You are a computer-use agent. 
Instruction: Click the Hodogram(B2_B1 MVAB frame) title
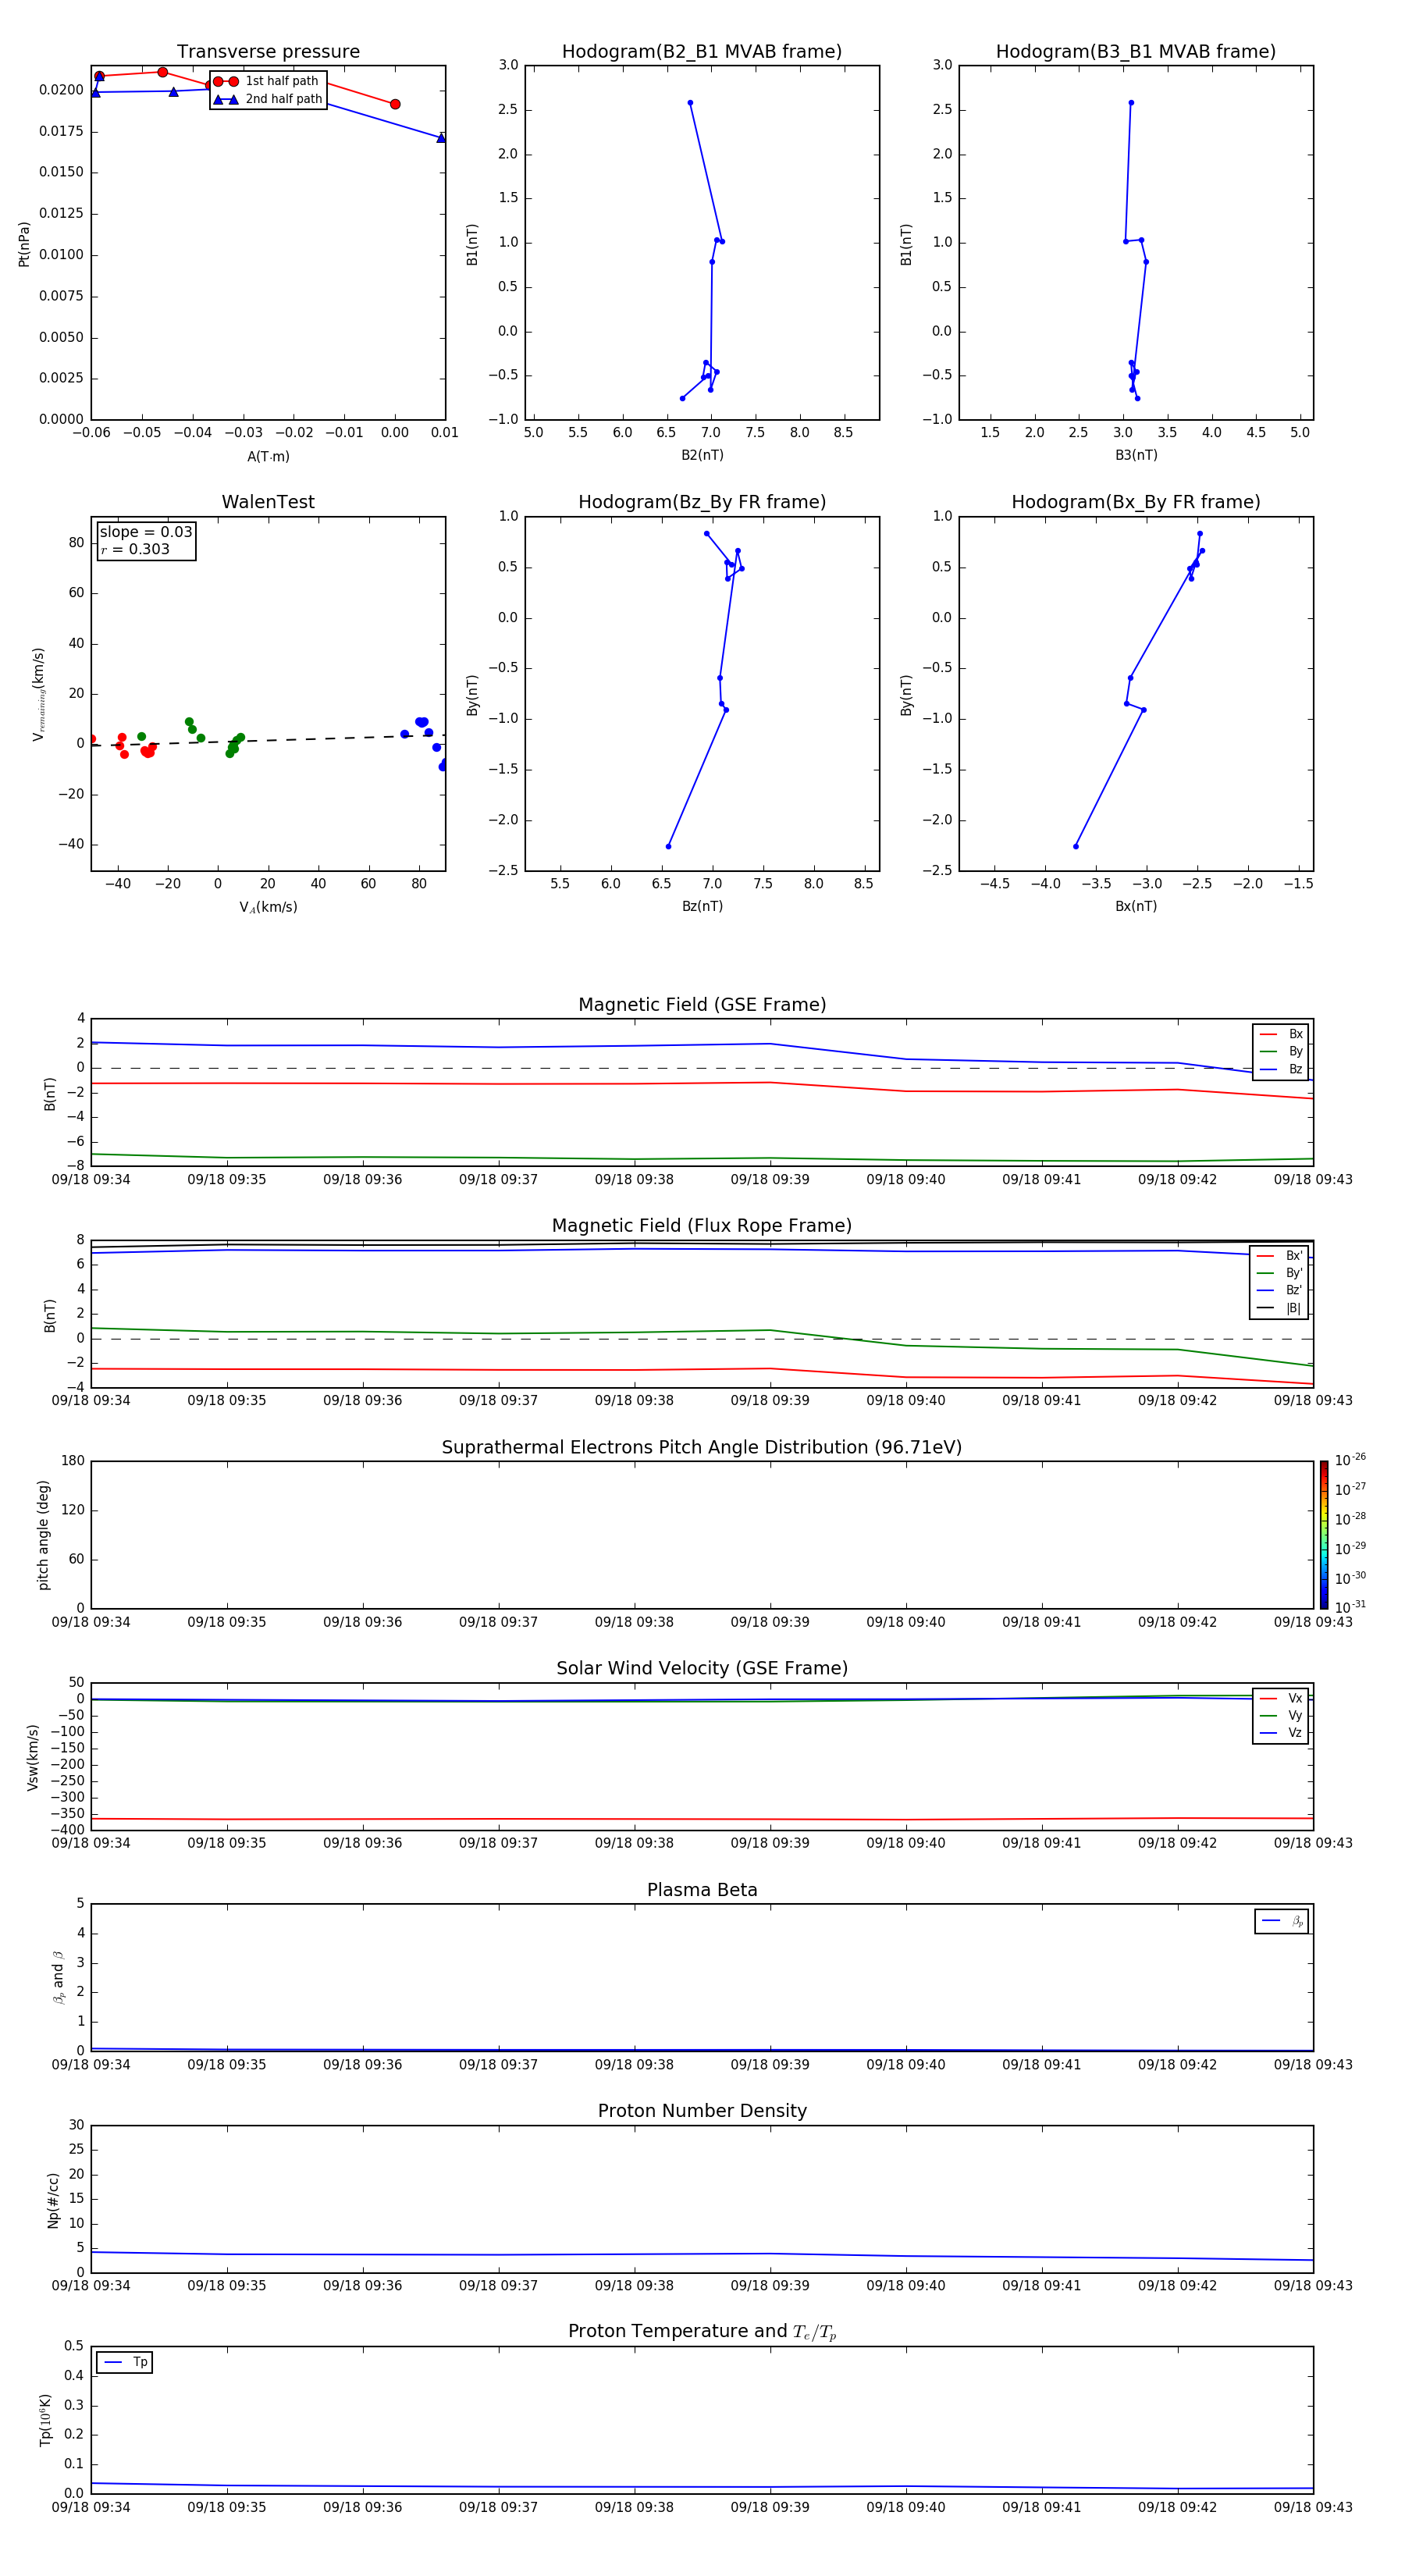[702, 52]
